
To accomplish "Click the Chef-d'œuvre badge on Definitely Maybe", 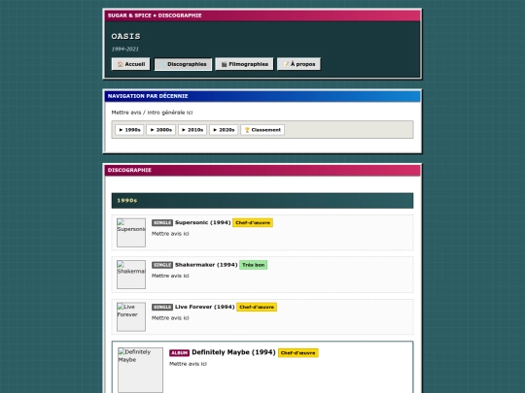I will [x=298, y=353].
